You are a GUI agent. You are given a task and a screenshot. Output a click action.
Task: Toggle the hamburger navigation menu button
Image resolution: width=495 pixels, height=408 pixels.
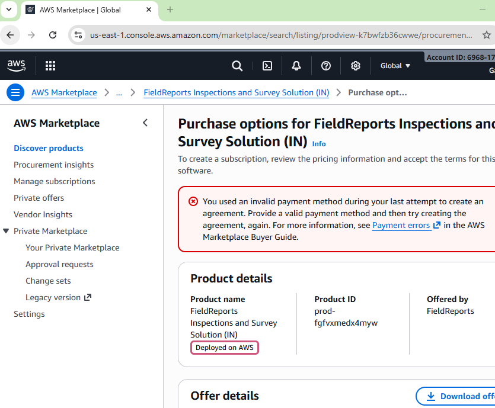pos(15,92)
